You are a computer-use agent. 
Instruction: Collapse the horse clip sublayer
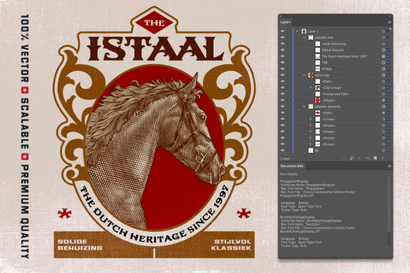tap(304, 75)
